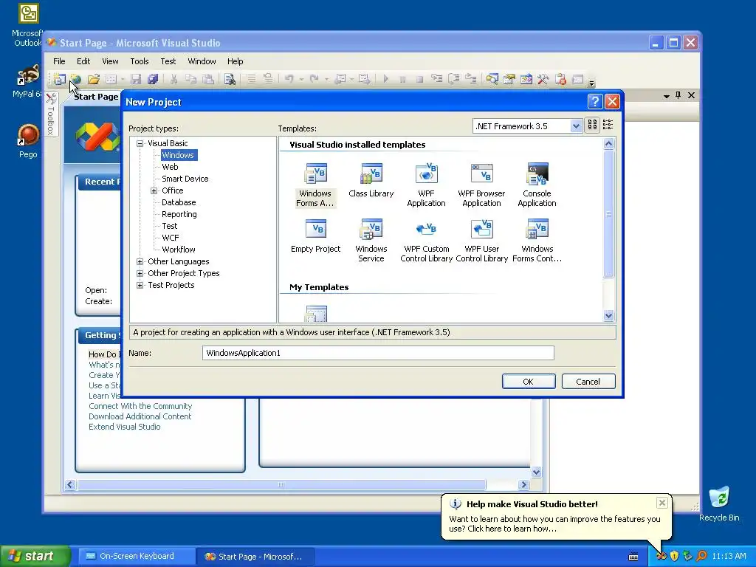Open the Test menu
The width and height of the screenshot is (756, 567).
[168, 61]
